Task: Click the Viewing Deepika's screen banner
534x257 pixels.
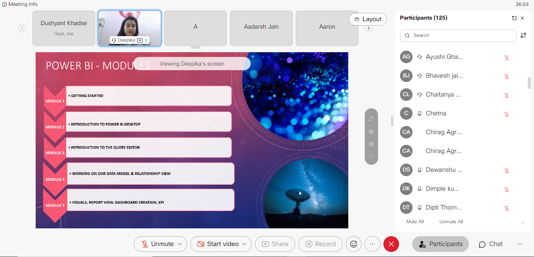Action: tap(192, 64)
